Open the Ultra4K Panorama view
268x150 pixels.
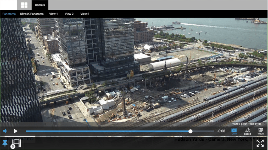click(x=32, y=14)
